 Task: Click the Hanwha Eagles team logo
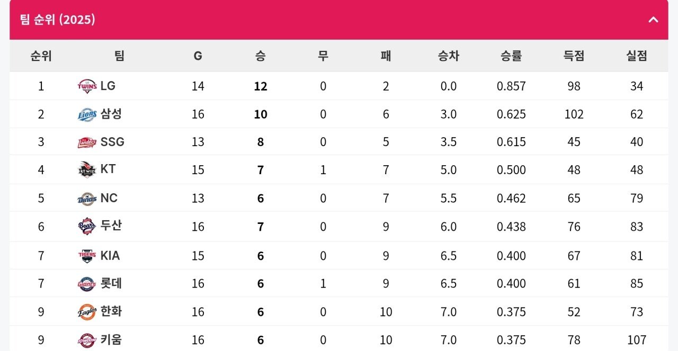coord(87,312)
